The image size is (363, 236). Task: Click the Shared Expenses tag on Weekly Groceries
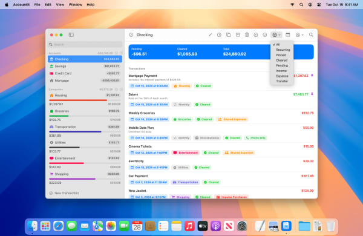click(x=232, y=119)
